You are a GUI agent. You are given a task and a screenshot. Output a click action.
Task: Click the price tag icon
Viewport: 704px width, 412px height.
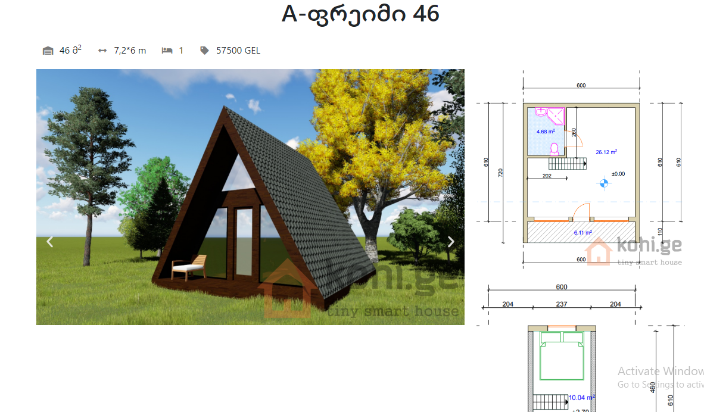204,51
